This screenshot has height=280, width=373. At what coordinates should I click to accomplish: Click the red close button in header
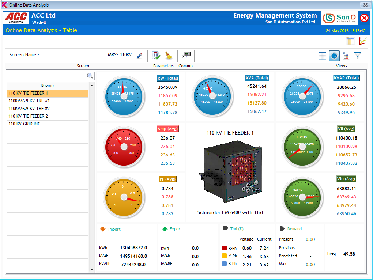point(364,18)
